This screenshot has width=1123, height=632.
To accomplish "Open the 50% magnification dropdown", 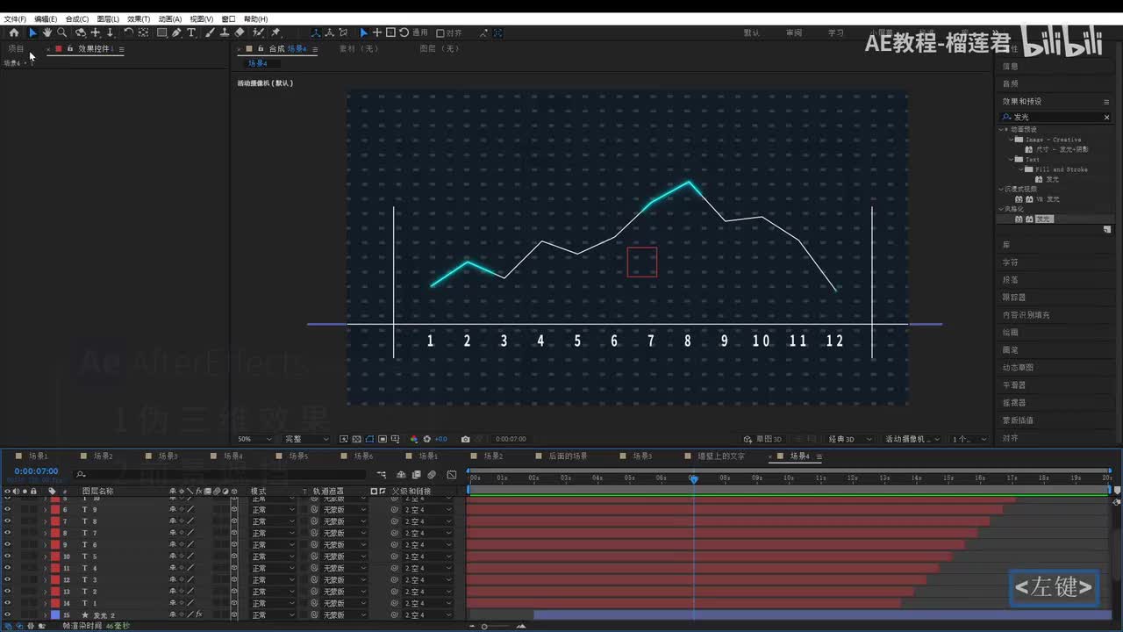I will tap(254, 439).
